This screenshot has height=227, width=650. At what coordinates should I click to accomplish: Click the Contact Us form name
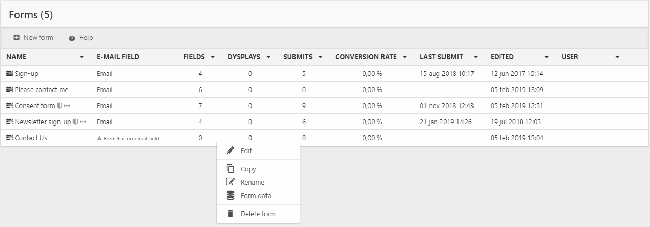[x=31, y=138]
